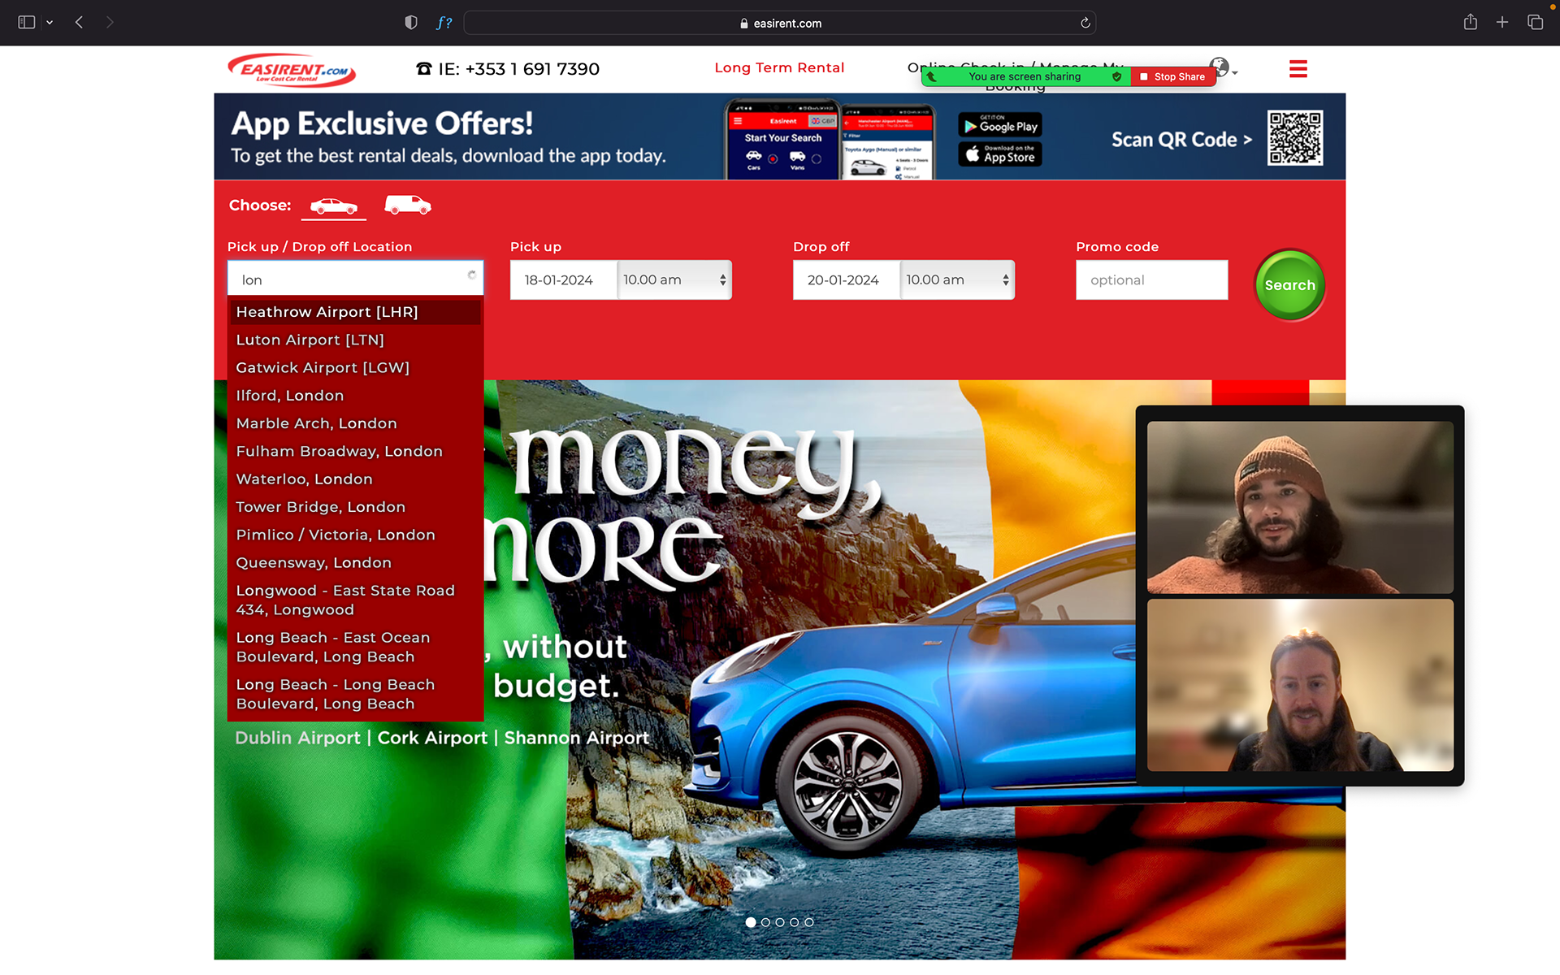The image size is (1560, 975).
Task: Go back to the previous page
Action: click(79, 23)
